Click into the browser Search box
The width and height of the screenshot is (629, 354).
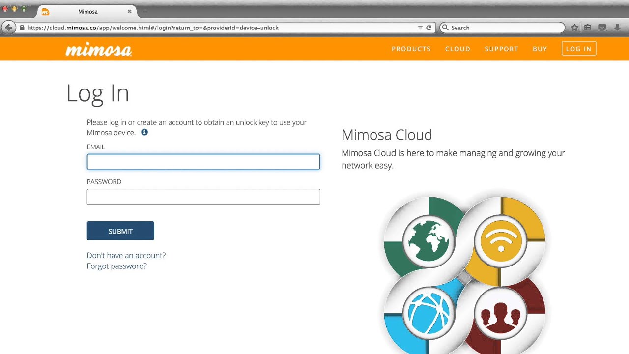[x=502, y=28]
